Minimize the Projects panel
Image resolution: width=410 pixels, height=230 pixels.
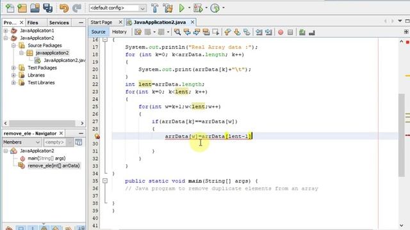click(x=81, y=23)
